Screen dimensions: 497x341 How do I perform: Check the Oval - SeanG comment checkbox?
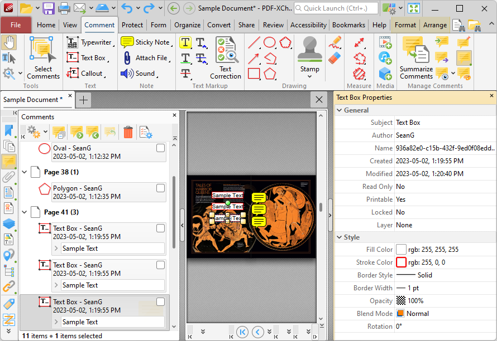tap(161, 148)
